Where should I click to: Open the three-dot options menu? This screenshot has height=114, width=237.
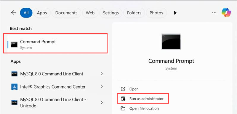tap(214, 13)
